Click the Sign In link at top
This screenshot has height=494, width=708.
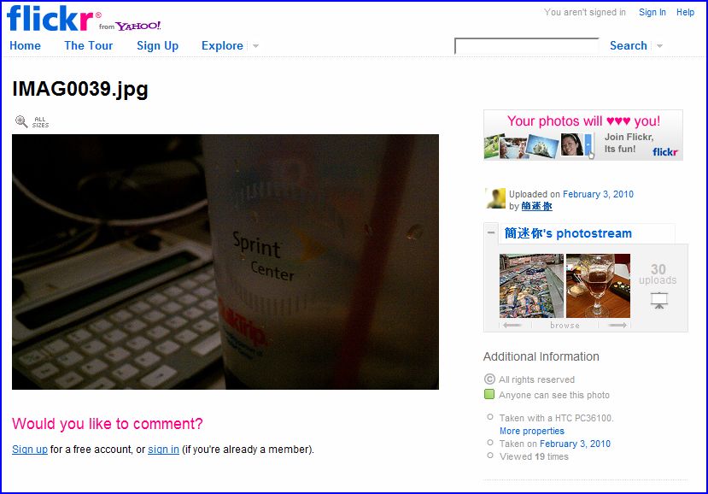click(x=652, y=12)
